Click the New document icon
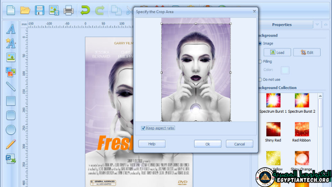The image size is (332, 187). click(11, 10)
